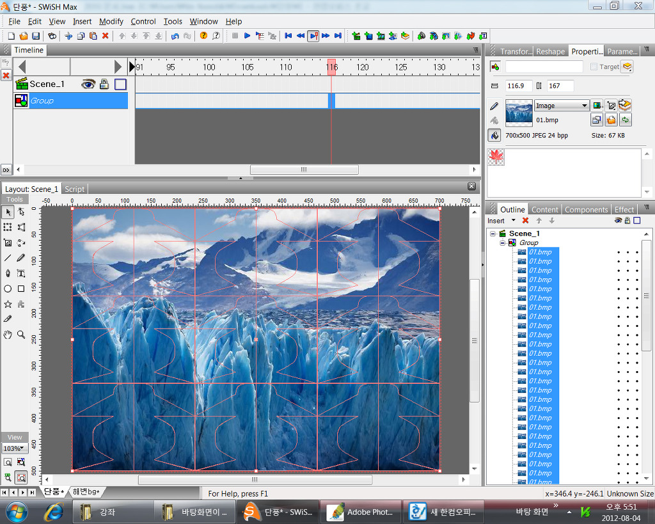This screenshot has width=655, height=524.
Task: Click the Open file toolbar icon
Action: point(24,36)
